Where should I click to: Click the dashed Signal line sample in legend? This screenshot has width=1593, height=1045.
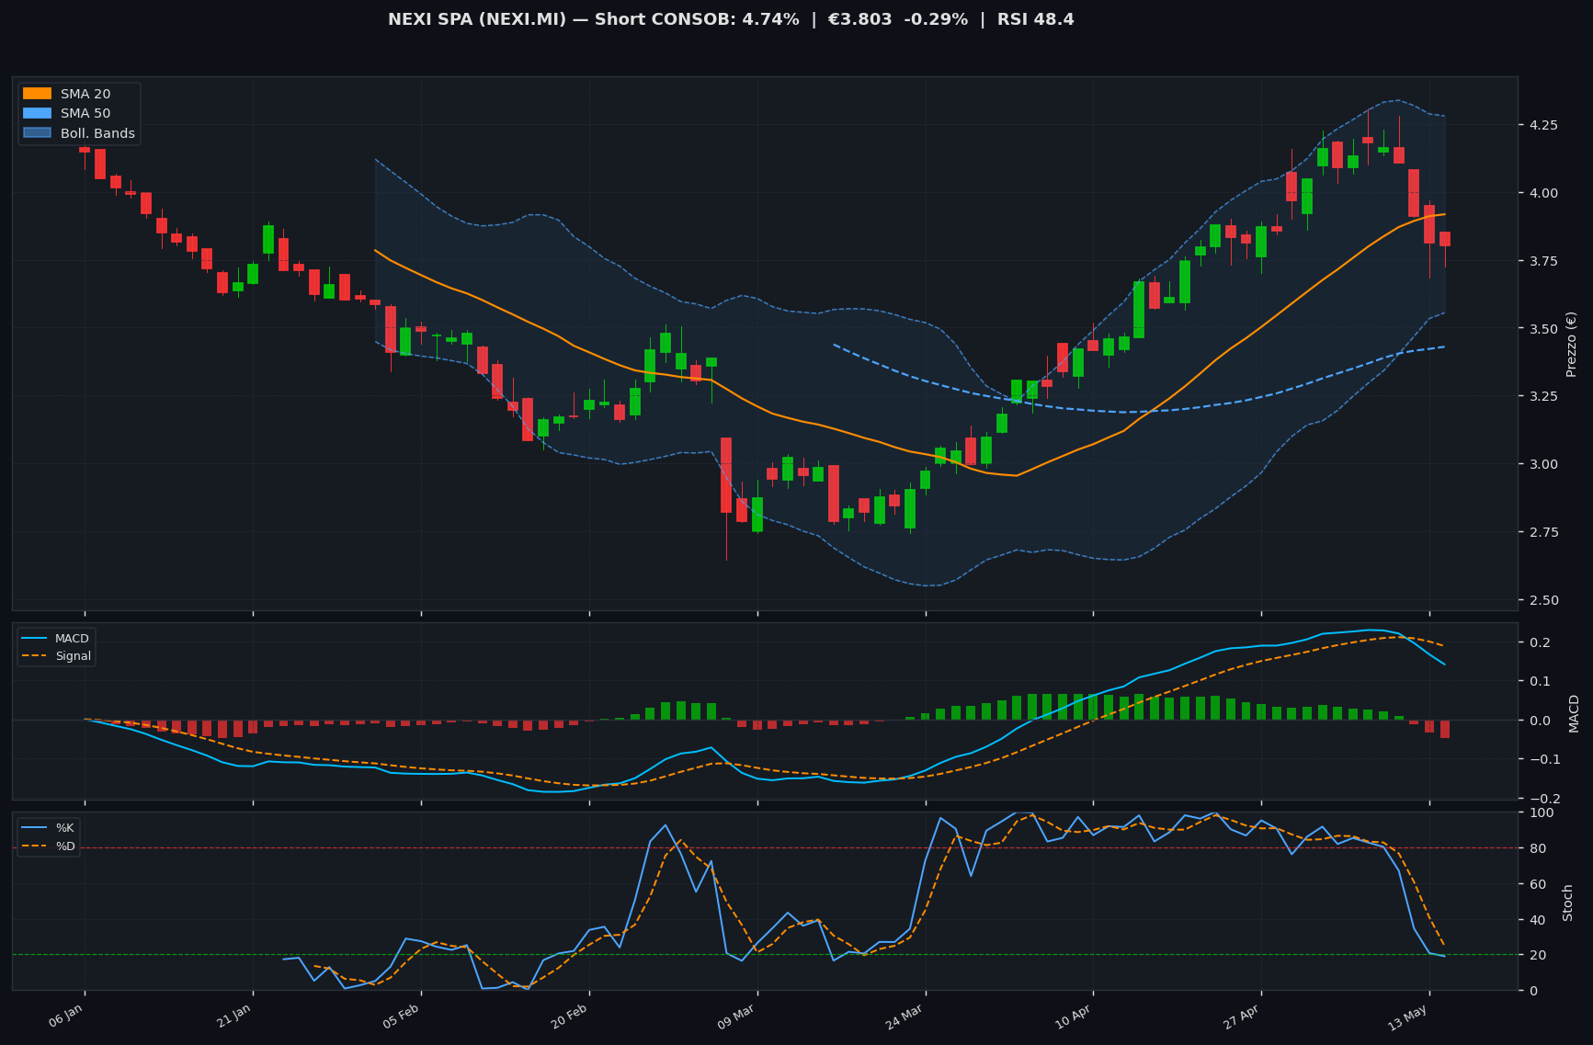pyautogui.click(x=36, y=656)
